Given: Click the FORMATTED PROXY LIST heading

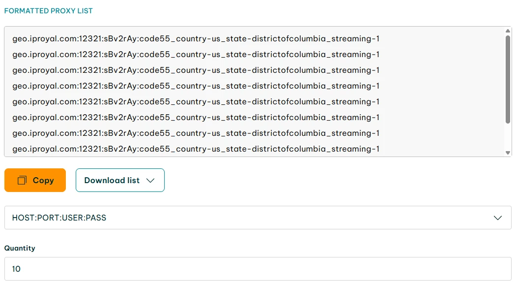Looking at the screenshot, I should (x=48, y=11).
